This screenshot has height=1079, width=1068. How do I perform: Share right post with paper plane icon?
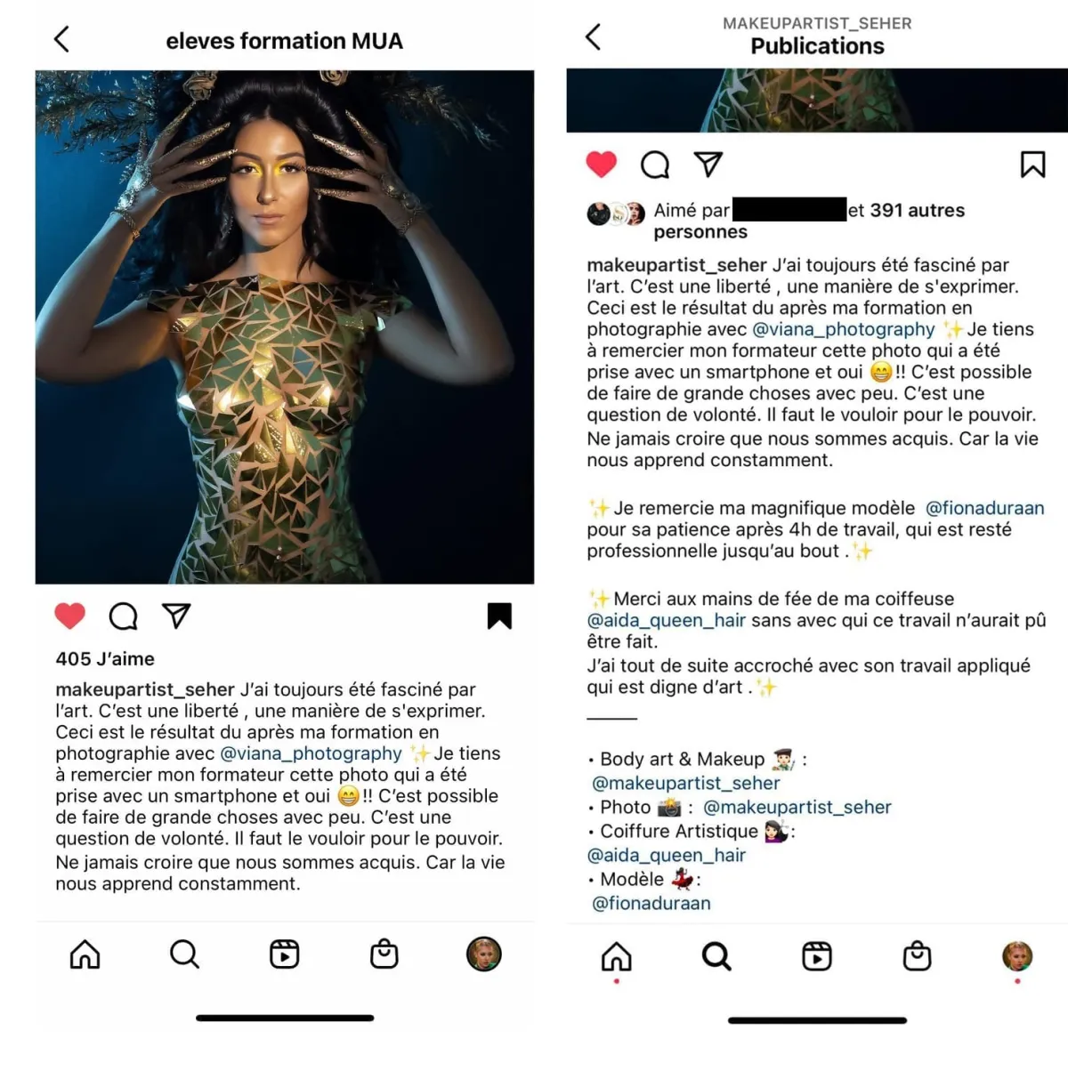tap(708, 164)
